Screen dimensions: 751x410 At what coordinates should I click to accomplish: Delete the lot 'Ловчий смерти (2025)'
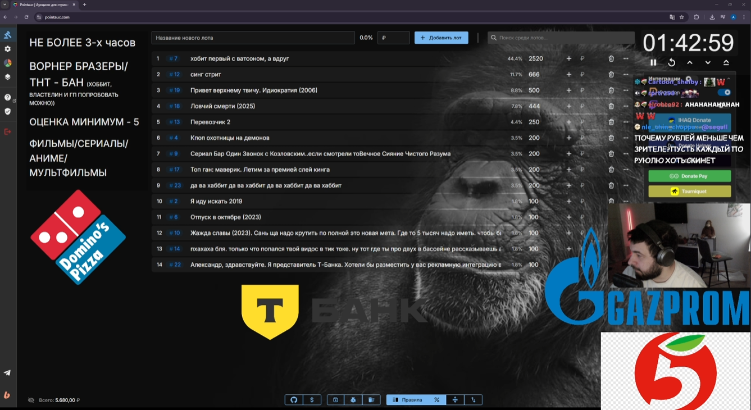(x=611, y=106)
